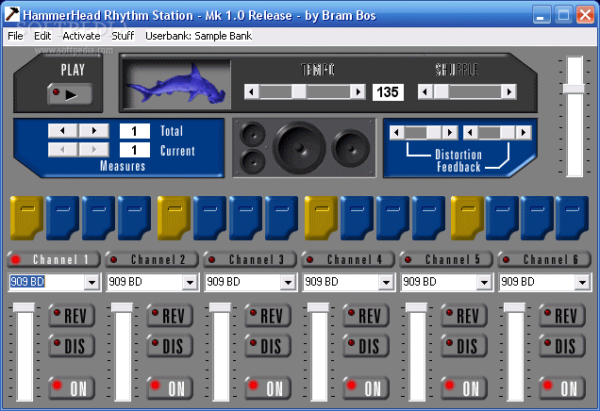Open Channel 4 sample dropdown

click(x=386, y=283)
